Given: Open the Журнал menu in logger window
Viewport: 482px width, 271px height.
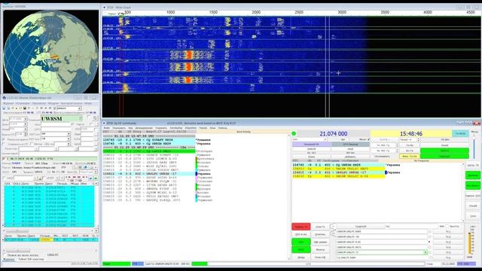Looking at the screenshot, I should (x=8, y=103).
